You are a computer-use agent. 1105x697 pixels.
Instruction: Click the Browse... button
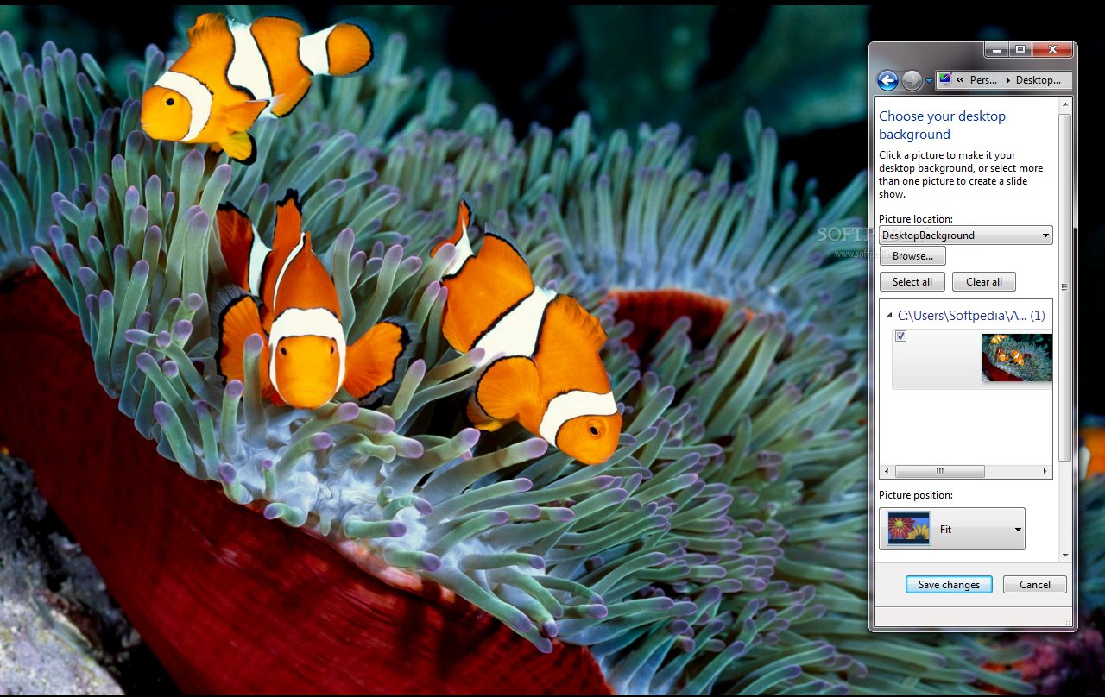tap(912, 256)
